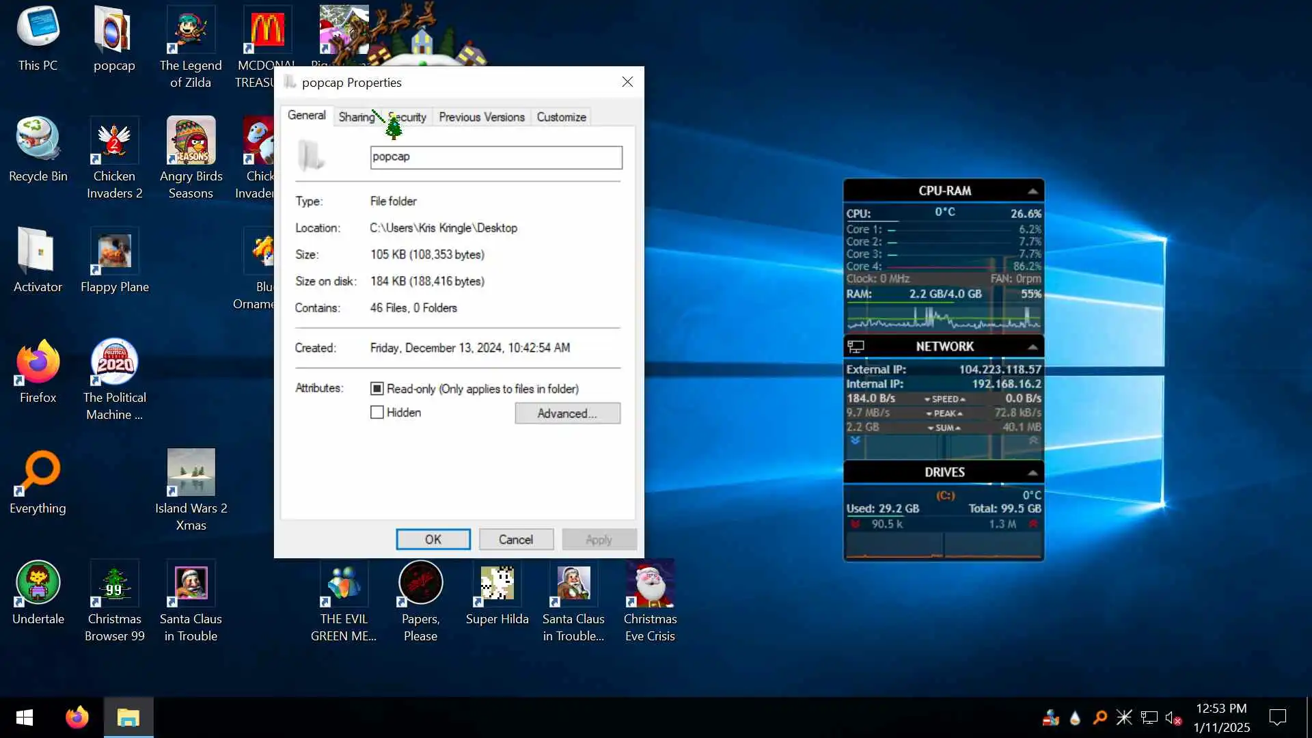The width and height of the screenshot is (1312, 738).
Task: Collapse the NETWORK gadget section
Action: [x=1033, y=347]
